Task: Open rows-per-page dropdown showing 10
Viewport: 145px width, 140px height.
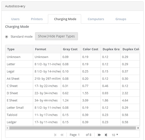Action: point(115,135)
